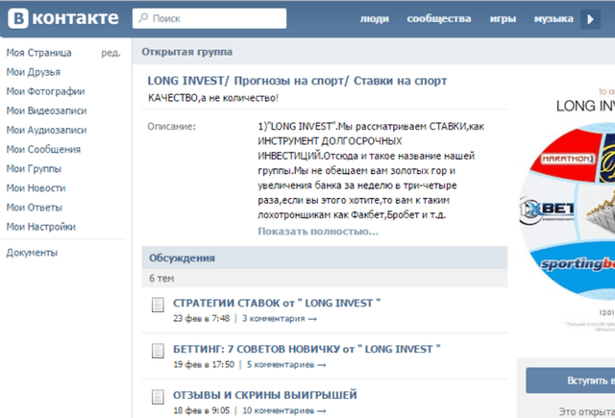
Task: Open Мои Новости
Action: [x=36, y=187]
